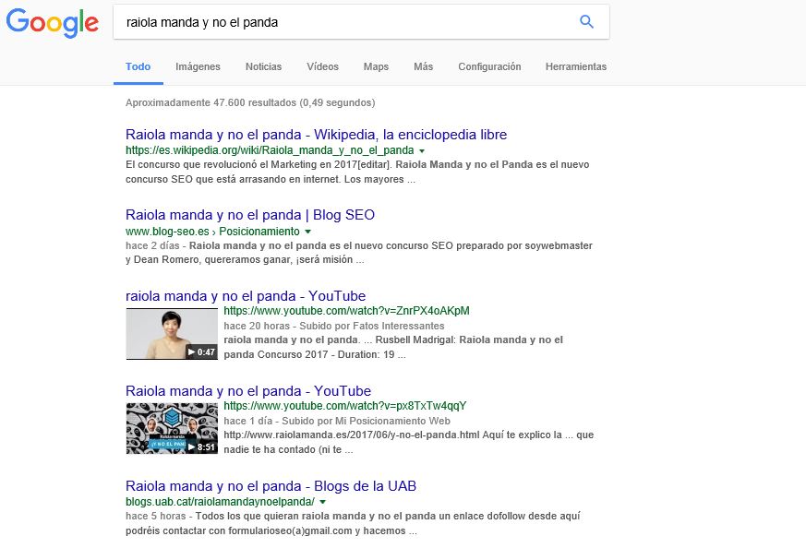
Task: Go to the Maps tab
Action: tap(376, 66)
